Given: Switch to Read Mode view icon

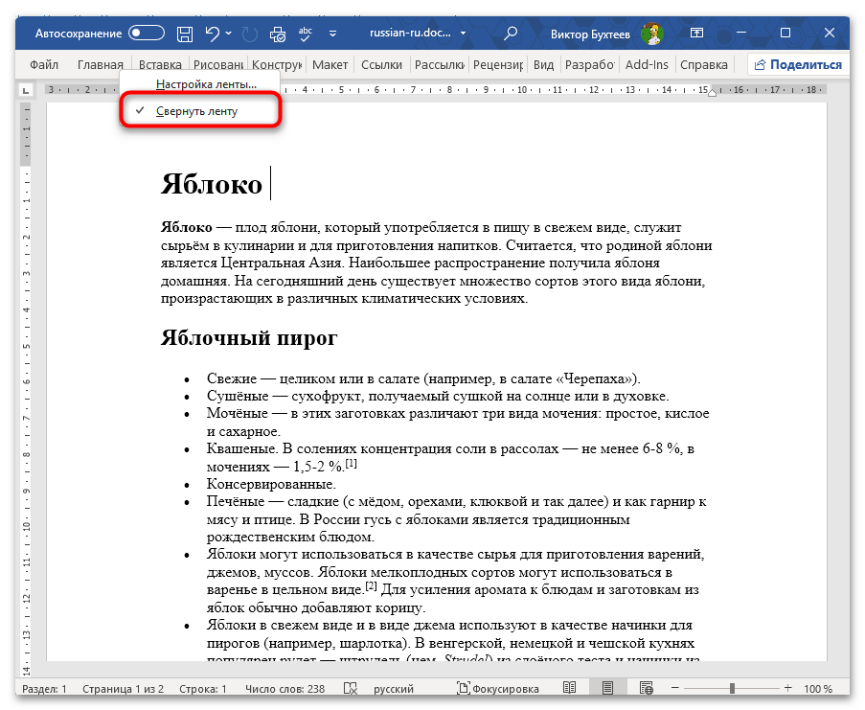Looking at the screenshot, I should coord(569,688).
